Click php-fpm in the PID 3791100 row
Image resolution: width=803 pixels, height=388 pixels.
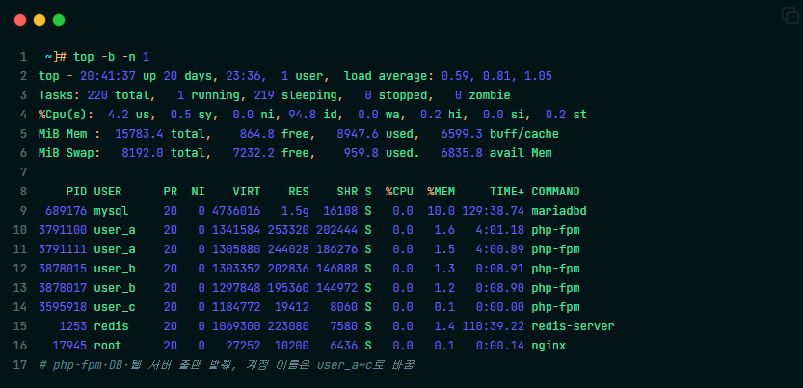click(x=555, y=230)
